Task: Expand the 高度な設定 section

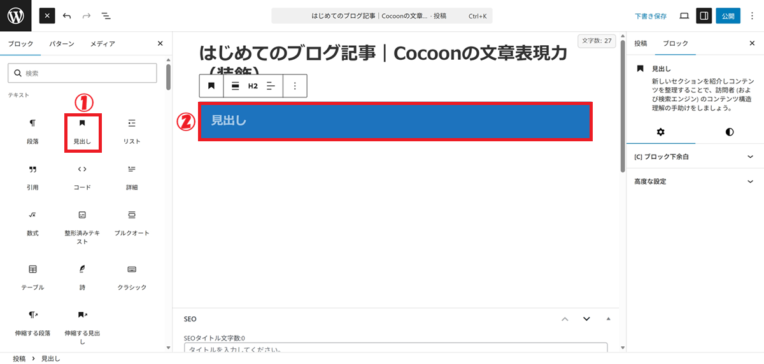Action: pyautogui.click(x=695, y=181)
